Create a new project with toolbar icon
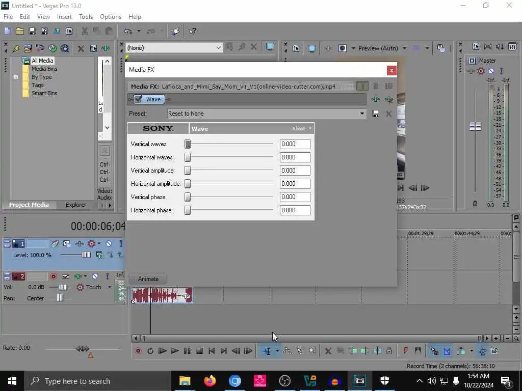The width and height of the screenshot is (522, 391). 7,31
